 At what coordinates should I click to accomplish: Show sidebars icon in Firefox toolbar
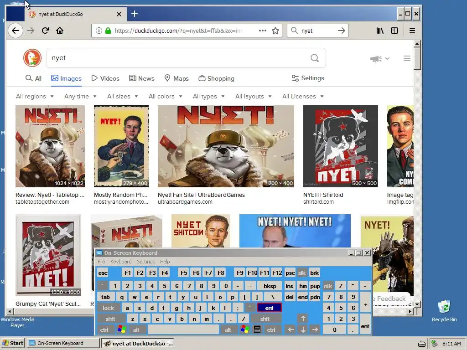(394, 31)
